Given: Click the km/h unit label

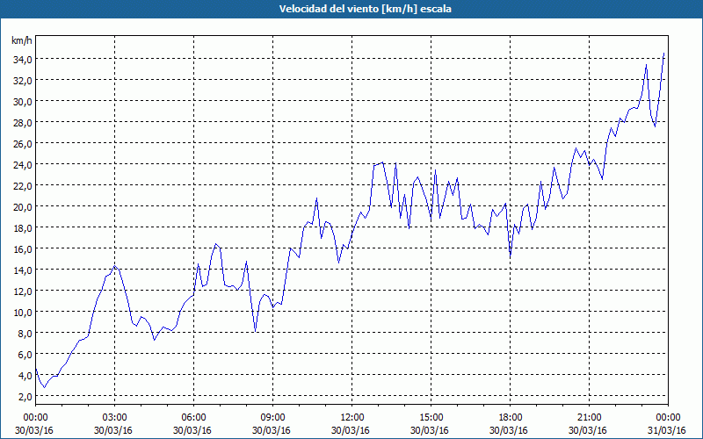Looking at the screenshot, I should coord(22,41).
